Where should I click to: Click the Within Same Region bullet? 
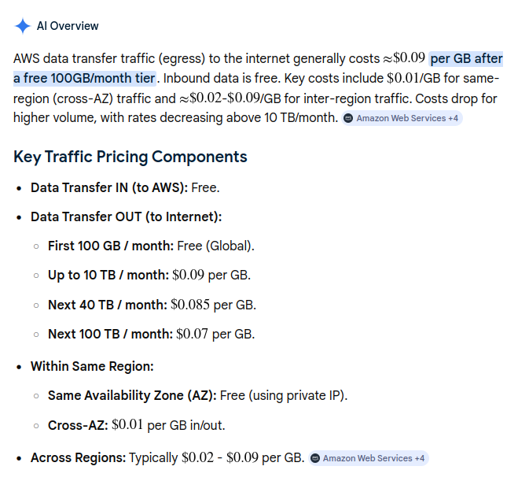[92, 367]
